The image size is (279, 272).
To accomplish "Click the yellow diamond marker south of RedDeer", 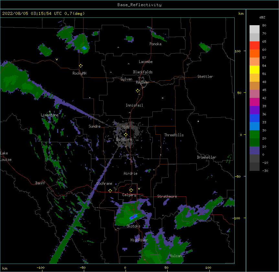I will [x=138, y=91].
